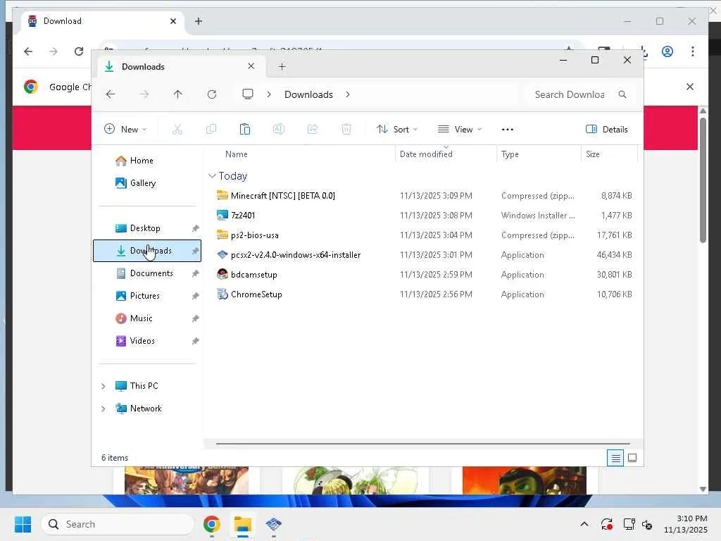
Task: Open the See more three-dots menu
Action: [x=508, y=130]
